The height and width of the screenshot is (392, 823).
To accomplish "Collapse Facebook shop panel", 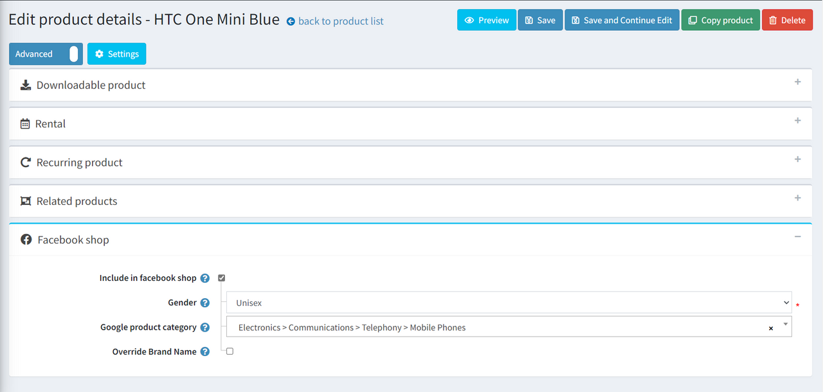I will pos(797,236).
